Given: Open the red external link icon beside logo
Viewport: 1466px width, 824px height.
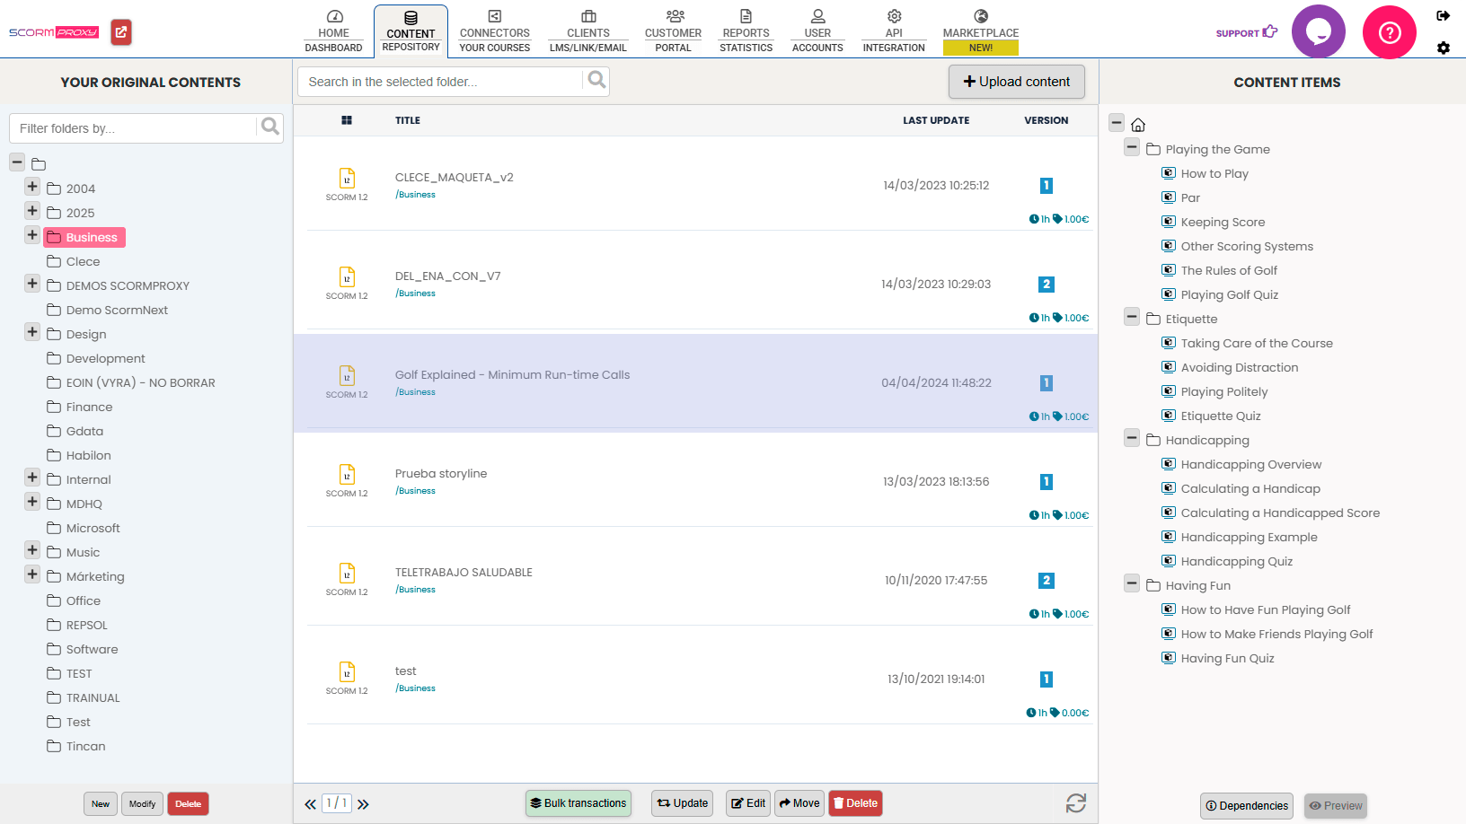Looking at the screenshot, I should click(x=121, y=32).
